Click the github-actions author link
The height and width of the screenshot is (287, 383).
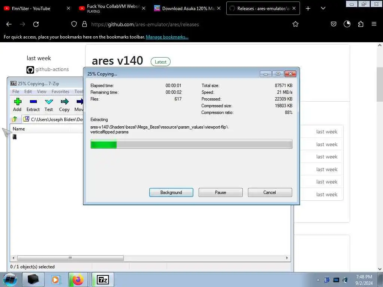52,69
